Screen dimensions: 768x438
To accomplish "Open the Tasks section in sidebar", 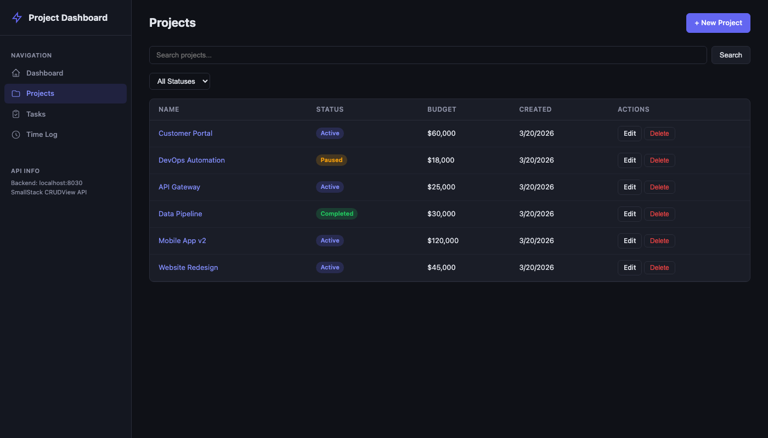I will coord(36,114).
